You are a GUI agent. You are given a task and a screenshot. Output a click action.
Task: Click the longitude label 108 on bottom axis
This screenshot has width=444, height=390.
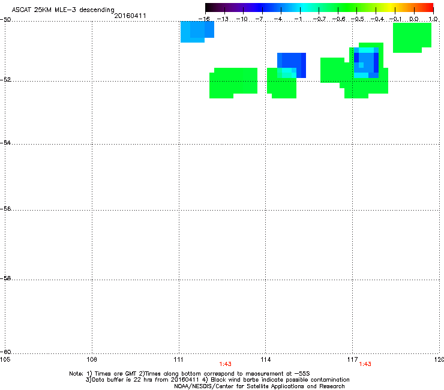pyautogui.click(x=92, y=359)
